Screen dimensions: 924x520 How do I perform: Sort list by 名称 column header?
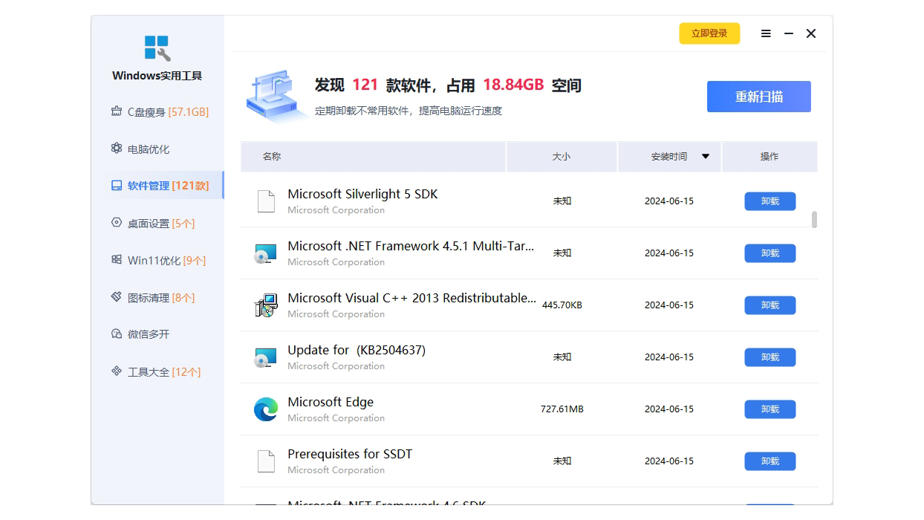(272, 157)
